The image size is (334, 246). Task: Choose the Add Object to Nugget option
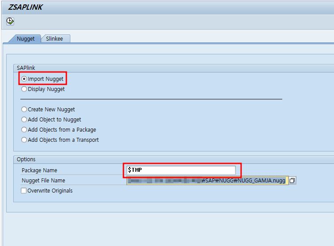pos(24,120)
